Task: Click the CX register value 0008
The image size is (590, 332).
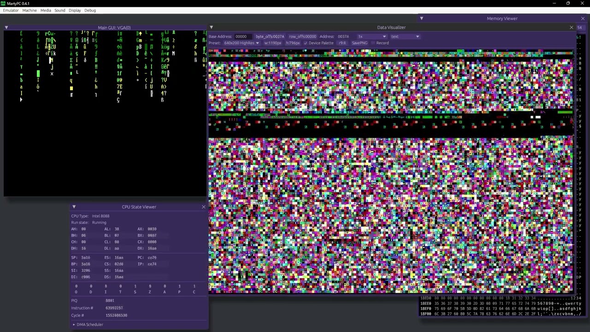Action: tap(152, 242)
